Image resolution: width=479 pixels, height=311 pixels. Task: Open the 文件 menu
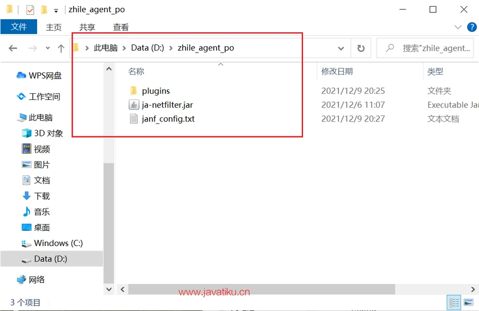pyautogui.click(x=19, y=27)
